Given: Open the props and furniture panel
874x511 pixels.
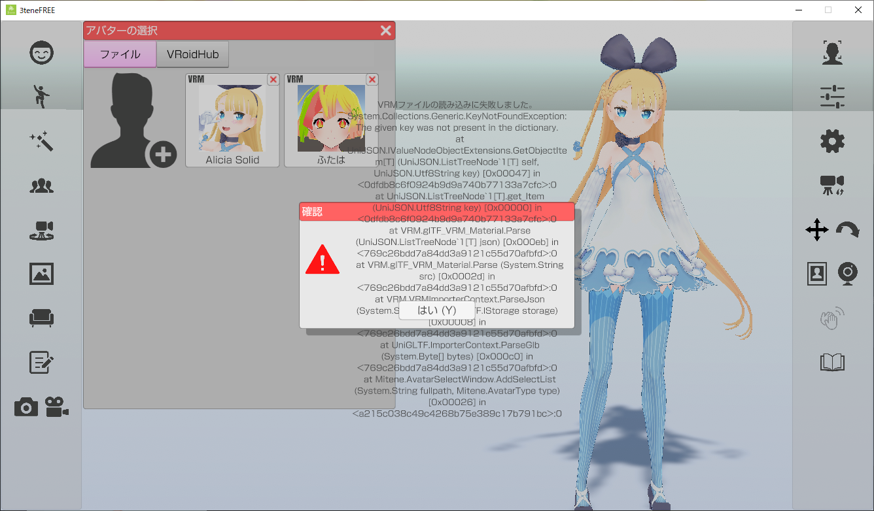Looking at the screenshot, I should [41, 318].
